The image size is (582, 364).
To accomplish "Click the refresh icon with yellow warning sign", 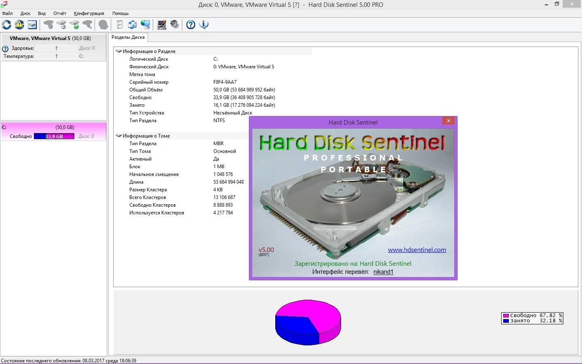I will tap(19, 25).
